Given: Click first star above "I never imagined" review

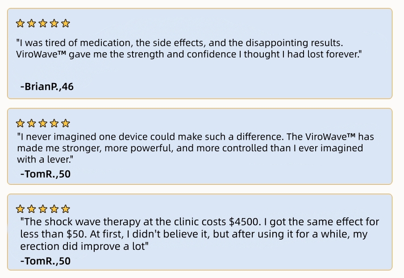Looking at the screenshot, I should [x=20, y=123].
